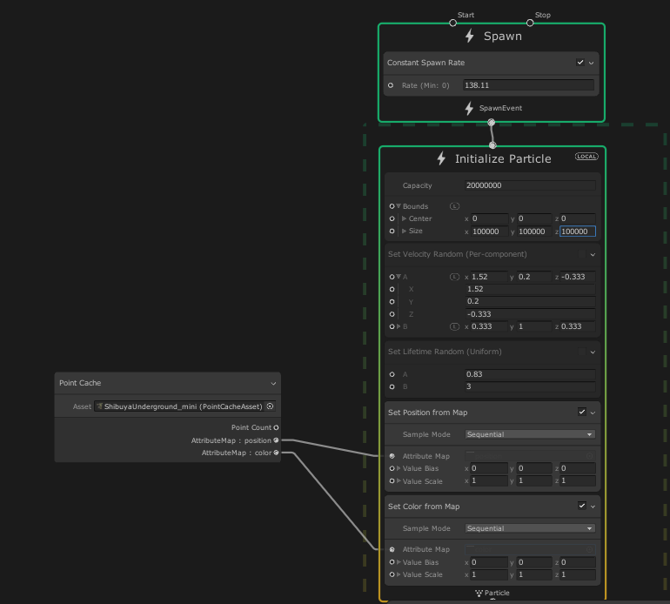This screenshot has height=604, width=670.
Task: Click the Lifetime B input port
Action: click(392, 386)
